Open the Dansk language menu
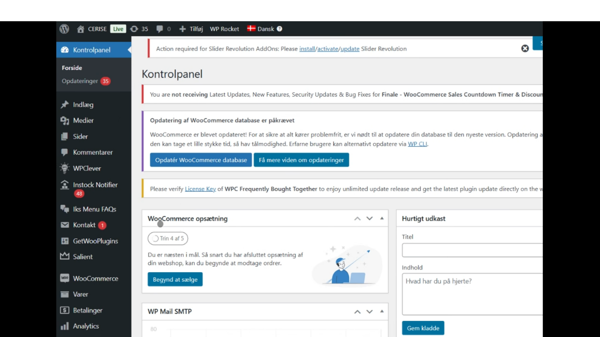Viewport: 600px width, 337px height. click(266, 29)
